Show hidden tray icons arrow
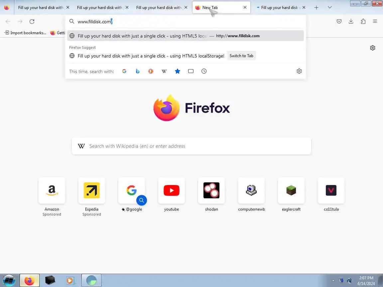Image resolution: width=383 pixels, height=287 pixels. (333, 281)
